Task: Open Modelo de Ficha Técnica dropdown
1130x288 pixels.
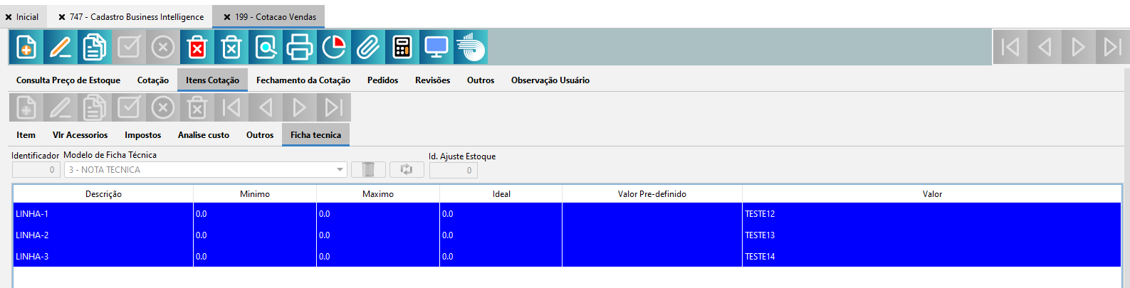Action: pyautogui.click(x=340, y=170)
